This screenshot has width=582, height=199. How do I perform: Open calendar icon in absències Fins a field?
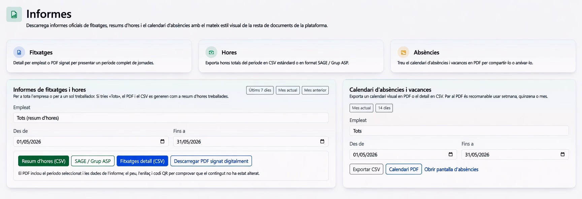(x=562, y=155)
